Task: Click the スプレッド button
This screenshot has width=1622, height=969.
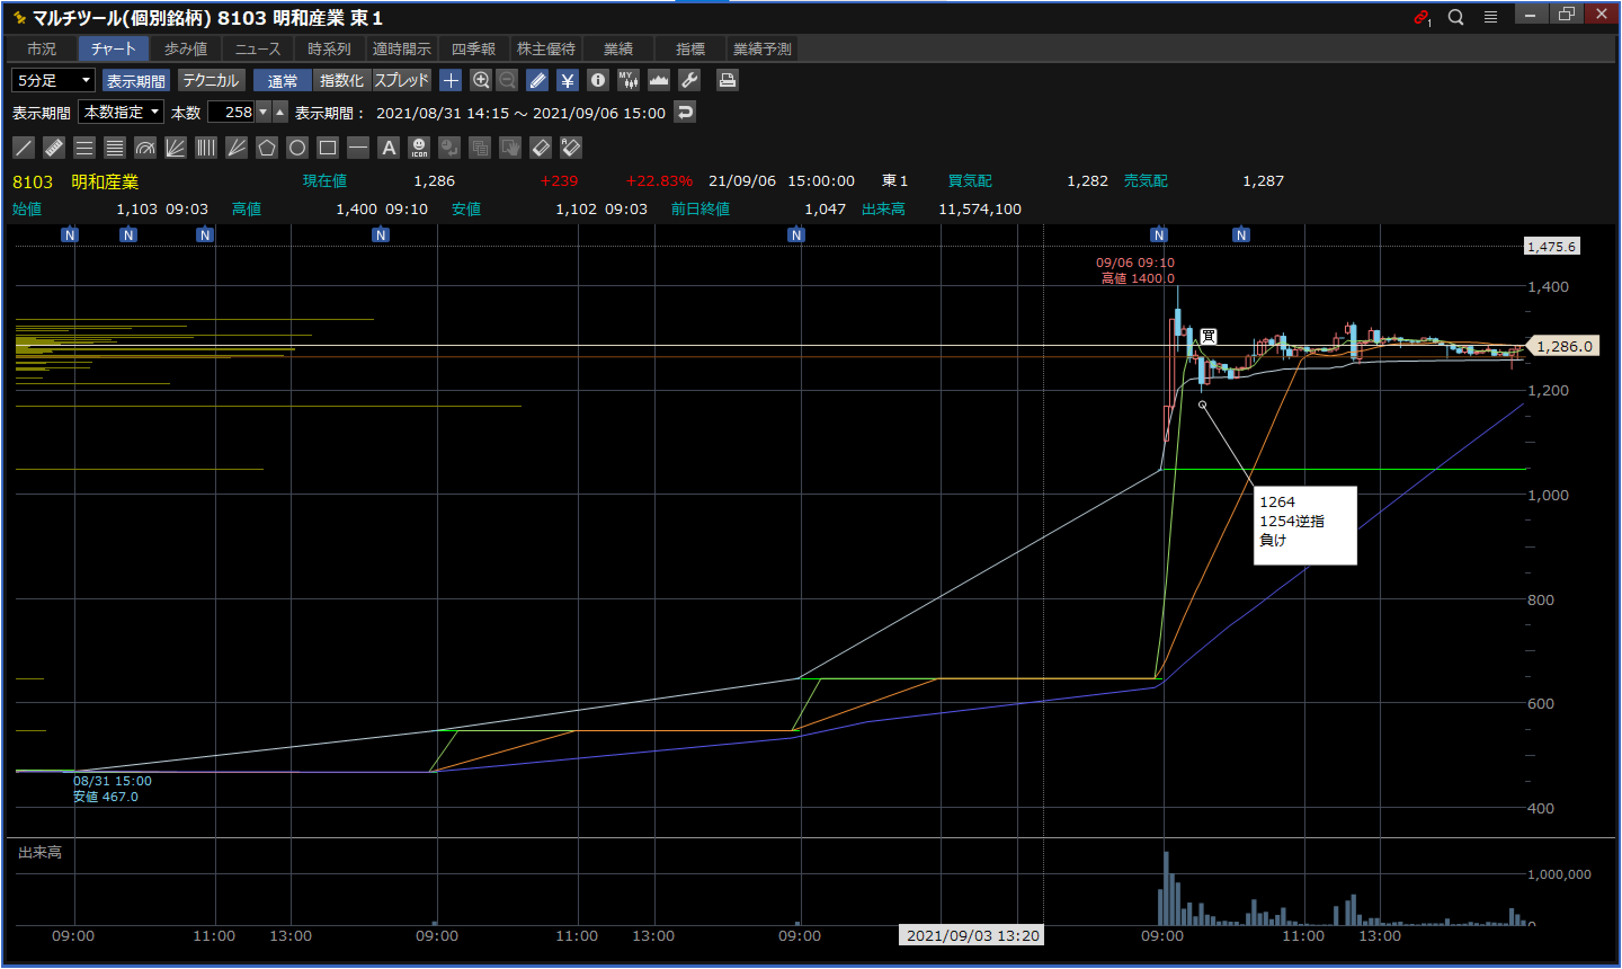Action: (x=402, y=81)
